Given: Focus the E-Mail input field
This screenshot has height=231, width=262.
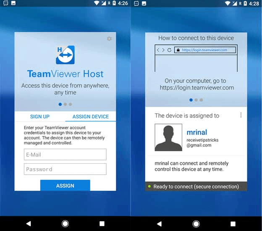Looking at the screenshot, I should [65, 155].
